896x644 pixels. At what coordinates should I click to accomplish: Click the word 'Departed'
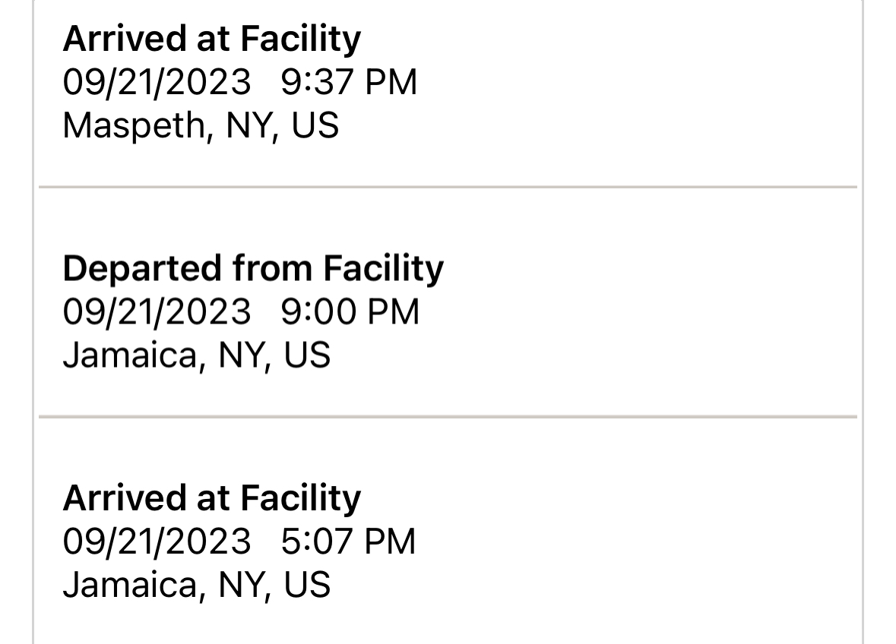pos(142,269)
